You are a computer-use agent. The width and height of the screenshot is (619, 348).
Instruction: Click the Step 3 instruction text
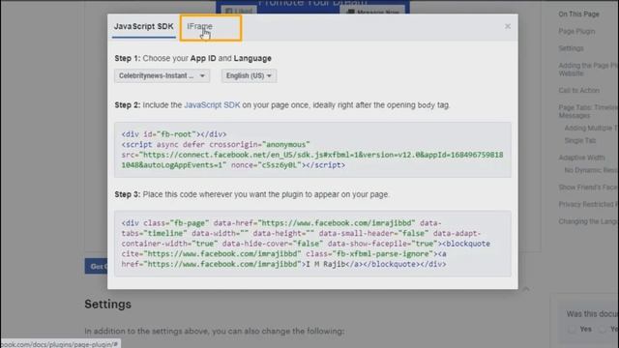click(251, 194)
